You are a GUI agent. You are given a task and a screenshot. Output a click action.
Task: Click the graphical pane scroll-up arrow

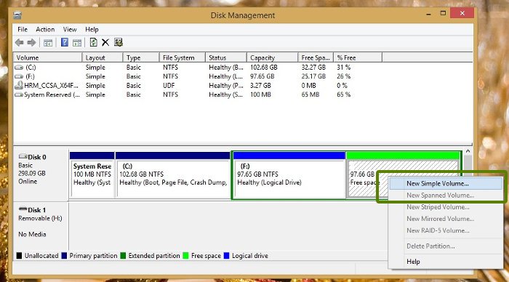coord(468,151)
